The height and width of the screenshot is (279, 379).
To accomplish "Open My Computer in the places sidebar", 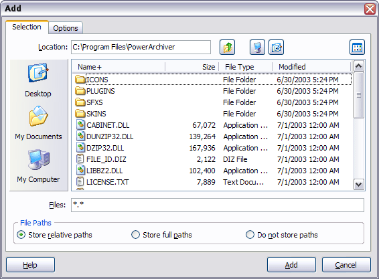I will 38,166.
